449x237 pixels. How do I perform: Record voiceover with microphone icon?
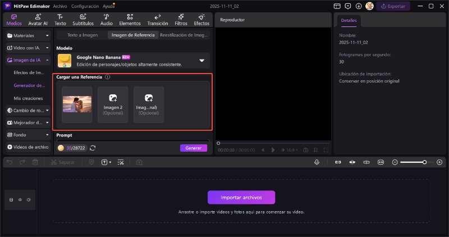click(317, 162)
